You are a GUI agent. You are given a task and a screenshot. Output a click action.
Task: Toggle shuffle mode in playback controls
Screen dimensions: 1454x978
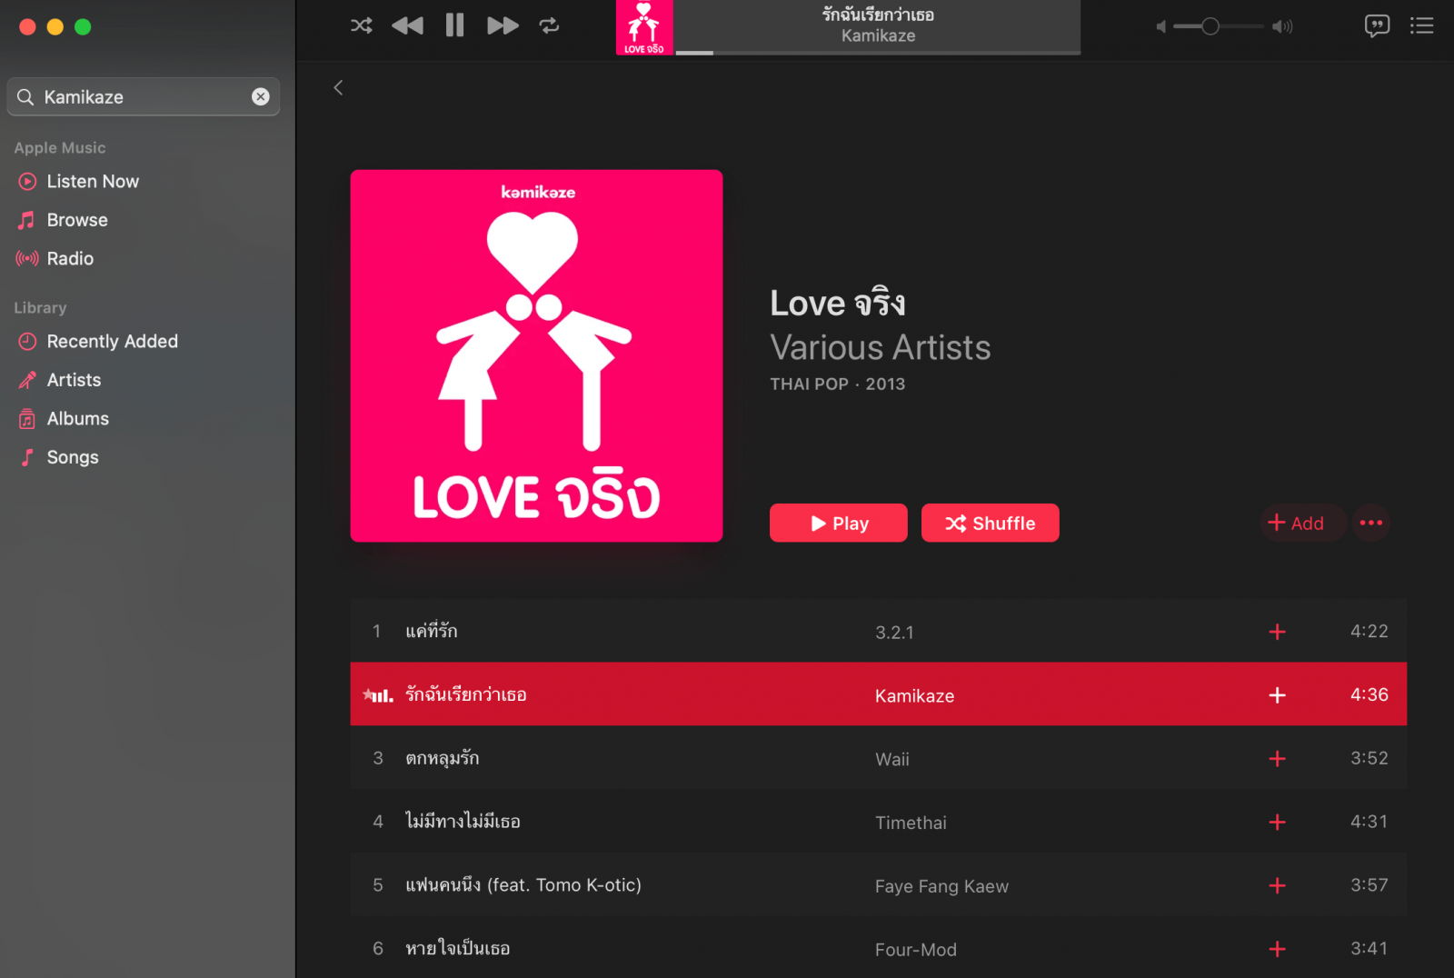click(x=361, y=25)
